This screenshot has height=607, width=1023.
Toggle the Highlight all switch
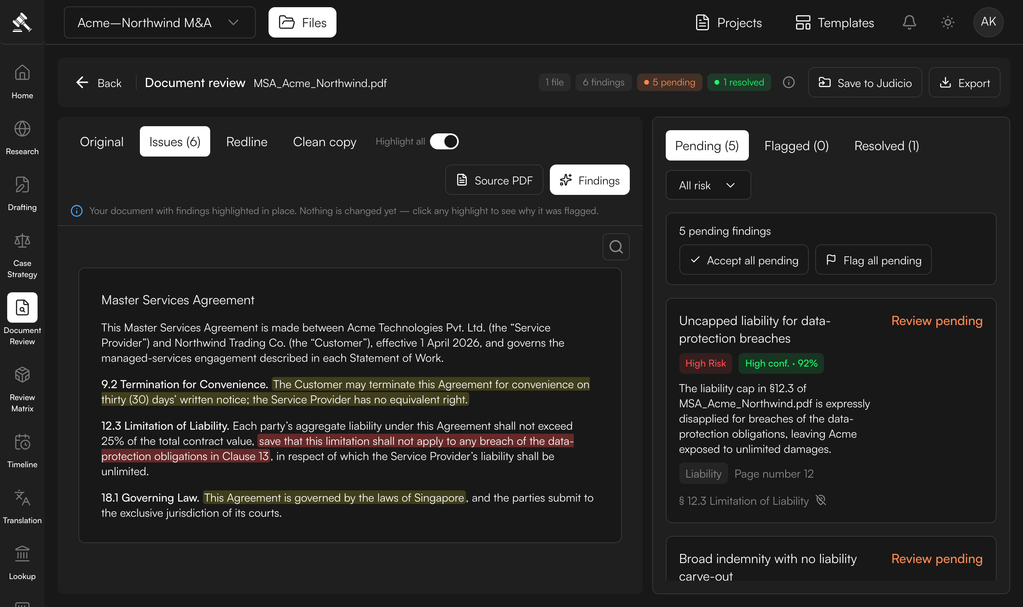[x=444, y=141]
